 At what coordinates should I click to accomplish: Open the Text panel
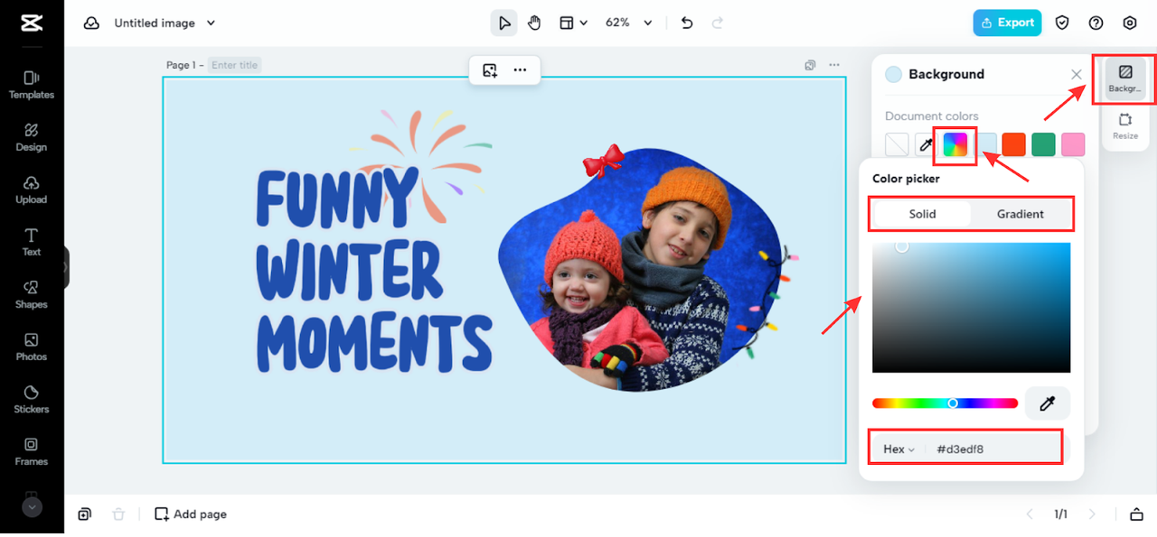32,242
